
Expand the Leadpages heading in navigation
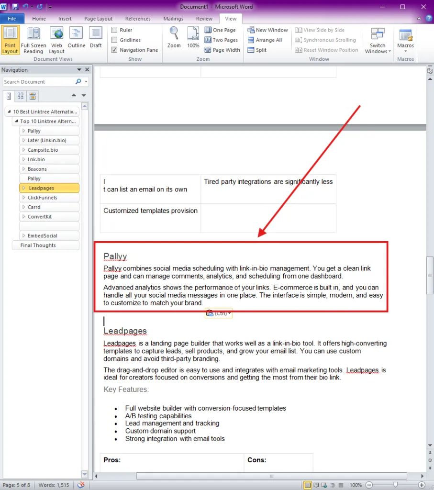click(x=23, y=188)
